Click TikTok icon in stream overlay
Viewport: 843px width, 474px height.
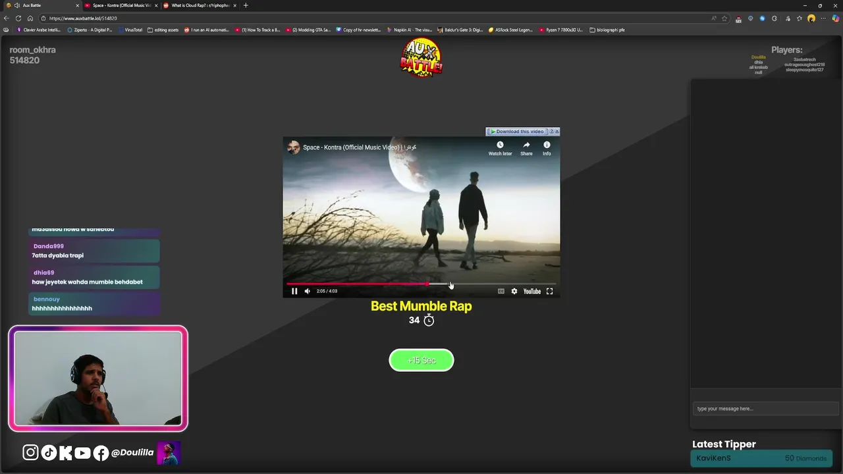[49, 452]
